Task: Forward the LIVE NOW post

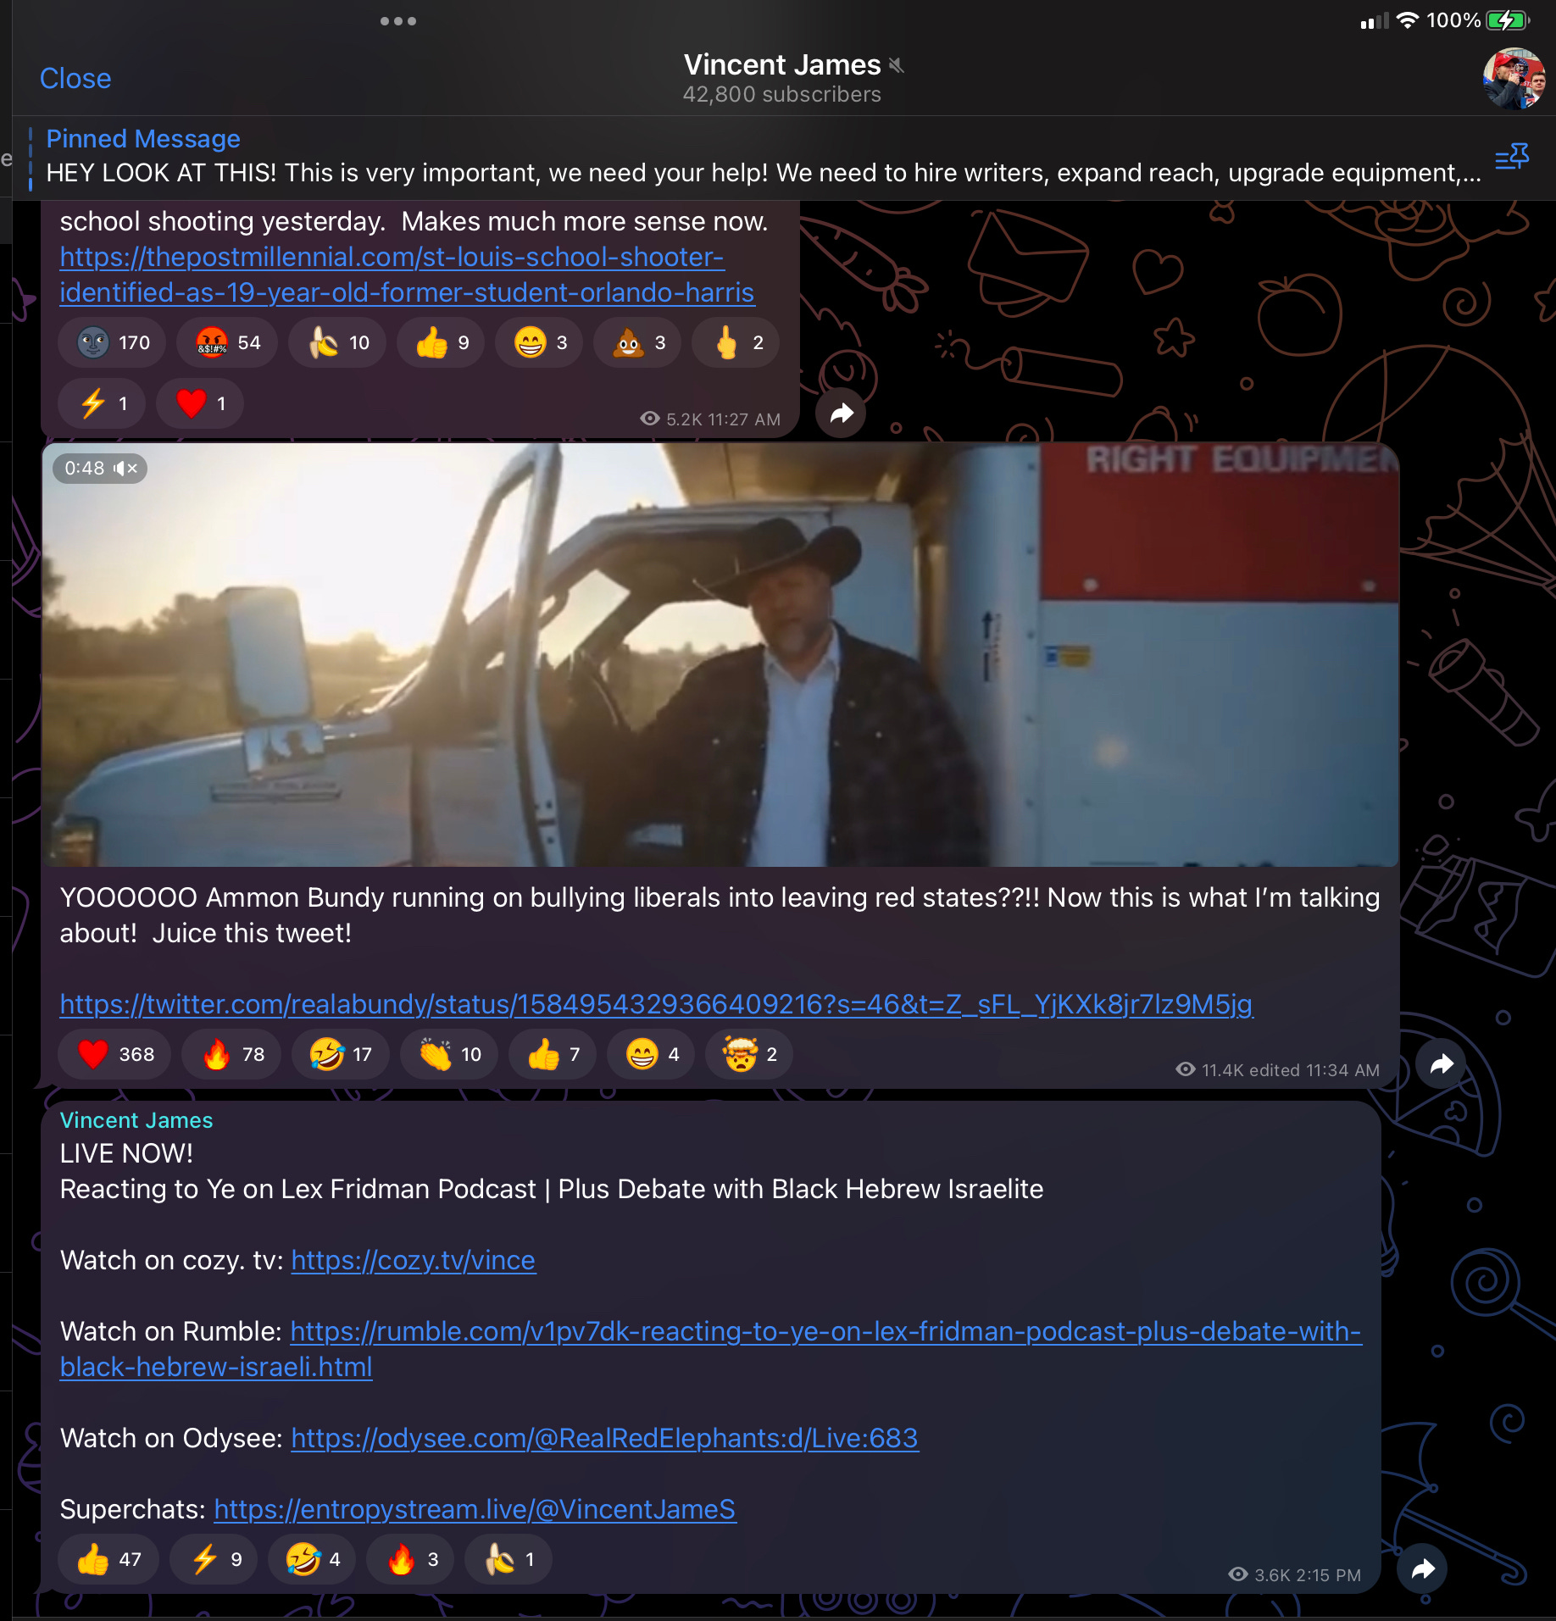Action: click(1422, 1568)
